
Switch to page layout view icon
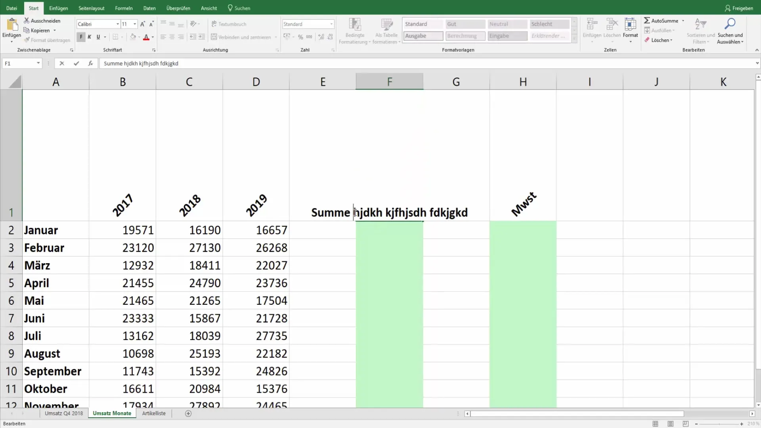point(671,424)
